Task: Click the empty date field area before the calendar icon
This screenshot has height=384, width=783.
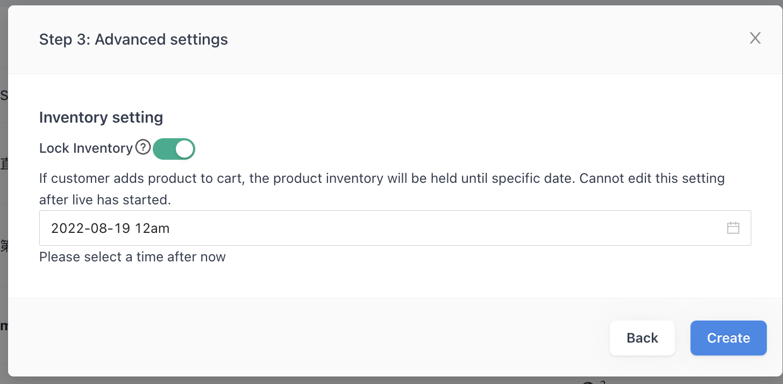Action: (x=446, y=228)
